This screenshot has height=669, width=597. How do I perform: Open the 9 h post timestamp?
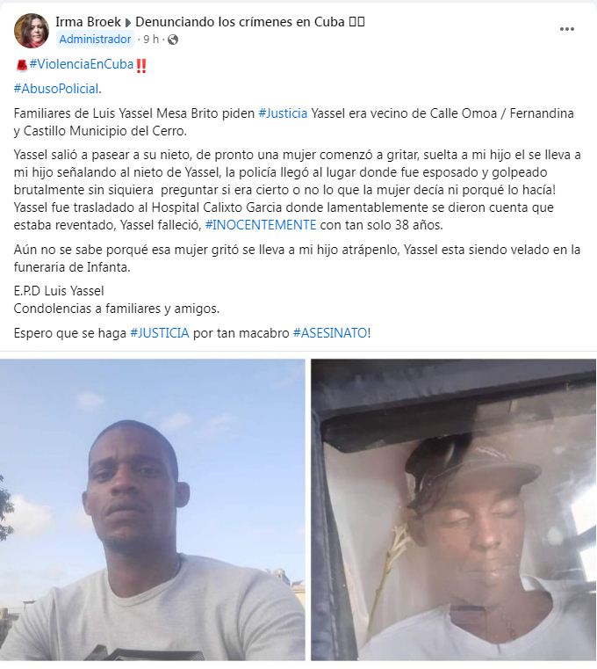pyautogui.click(x=151, y=40)
